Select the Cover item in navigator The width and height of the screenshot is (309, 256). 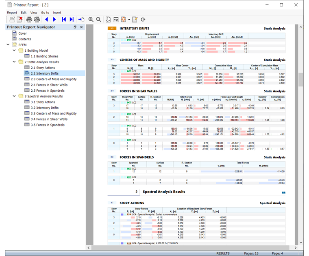tap(22, 33)
